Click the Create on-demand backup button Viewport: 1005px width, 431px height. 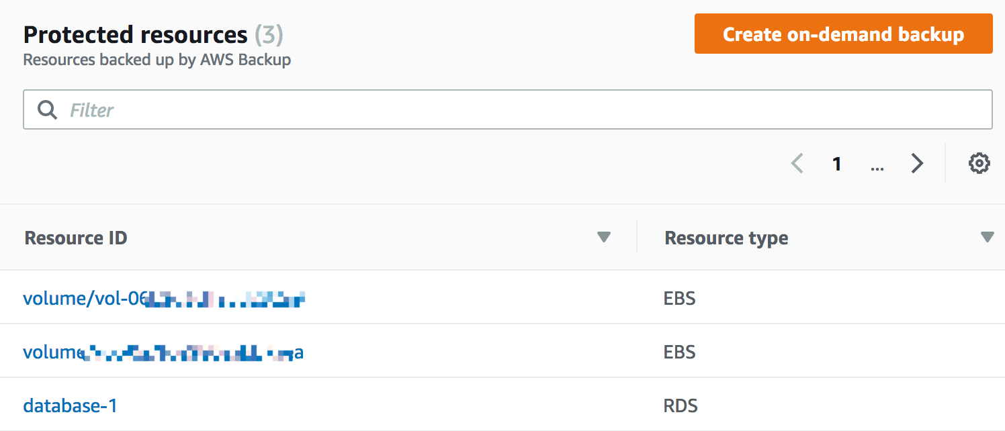[x=843, y=34]
